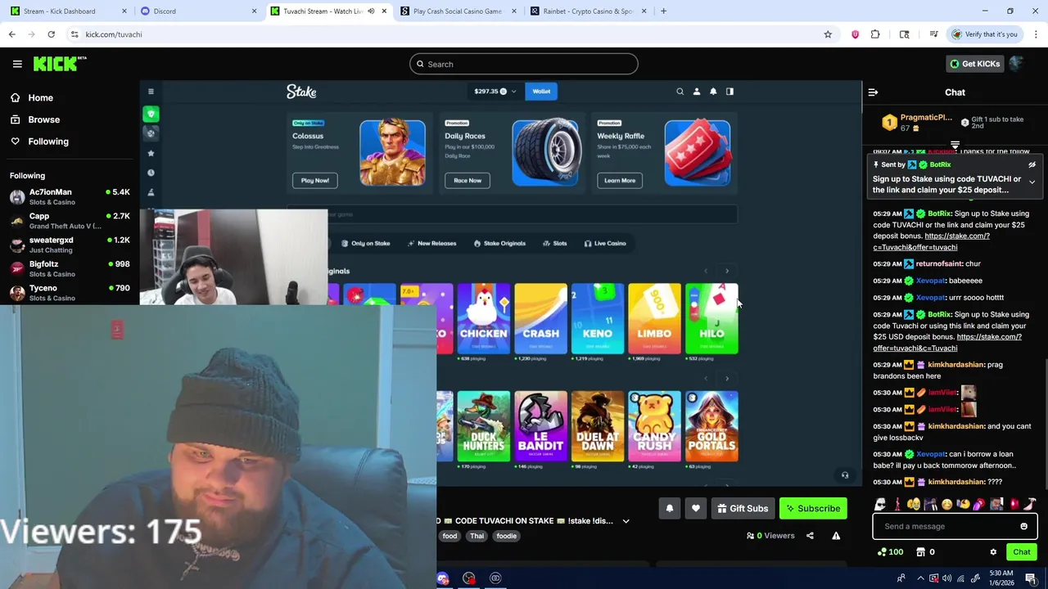Toggle stream notification bell
Viewport: 1048px width, 589px height.
[x=670, y=509]
